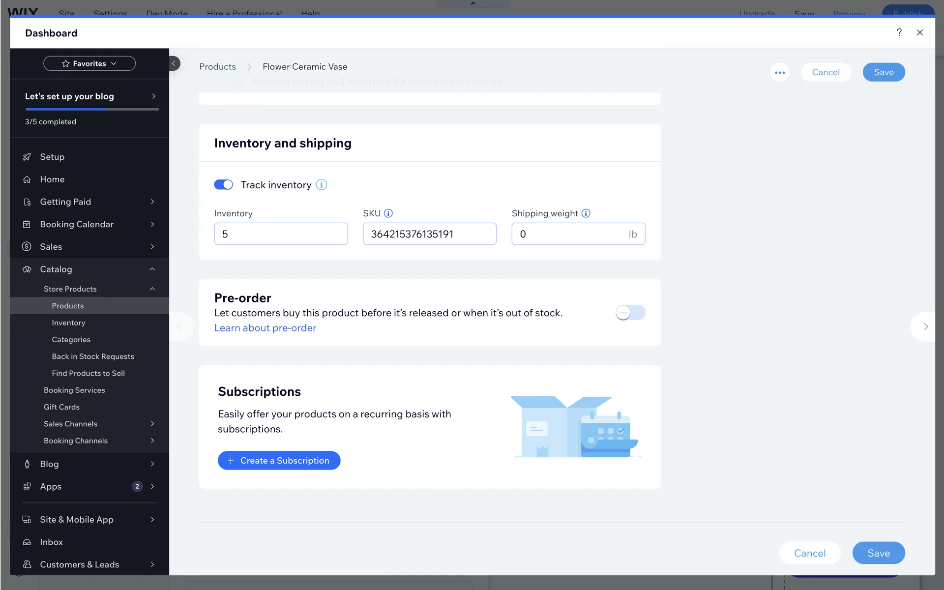The width and height of the screenshot is (944, 590).
Task: Open Inventory in the Store Products menu
Action: click(x=68, y=323)
